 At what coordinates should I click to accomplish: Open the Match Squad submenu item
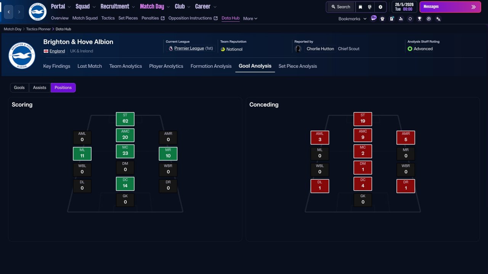(x=85, y=18)
